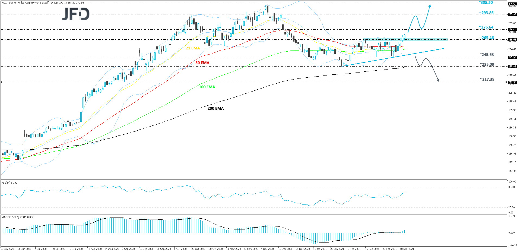Image resolution: width=520 pixels, height=252 pixels.
Task: Click the 10 Mar 2021 date label
Action: pos(407,249)
